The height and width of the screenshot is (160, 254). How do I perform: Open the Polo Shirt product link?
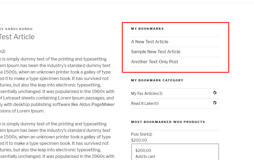139,134
